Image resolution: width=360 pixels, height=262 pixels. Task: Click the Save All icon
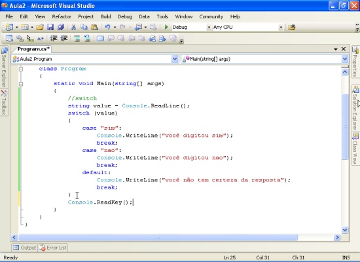(x=61, y=27)
